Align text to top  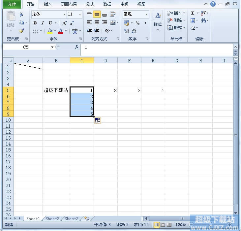[x=89, y=14]
